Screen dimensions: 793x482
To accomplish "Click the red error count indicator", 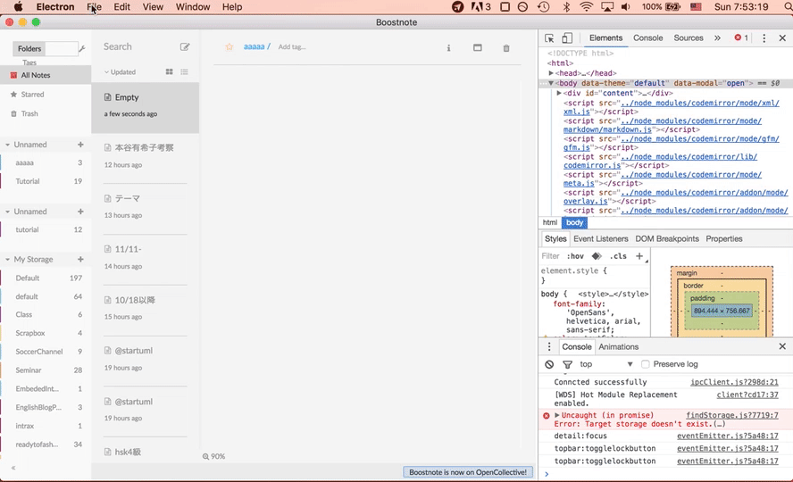I will [x=741, y=37].
